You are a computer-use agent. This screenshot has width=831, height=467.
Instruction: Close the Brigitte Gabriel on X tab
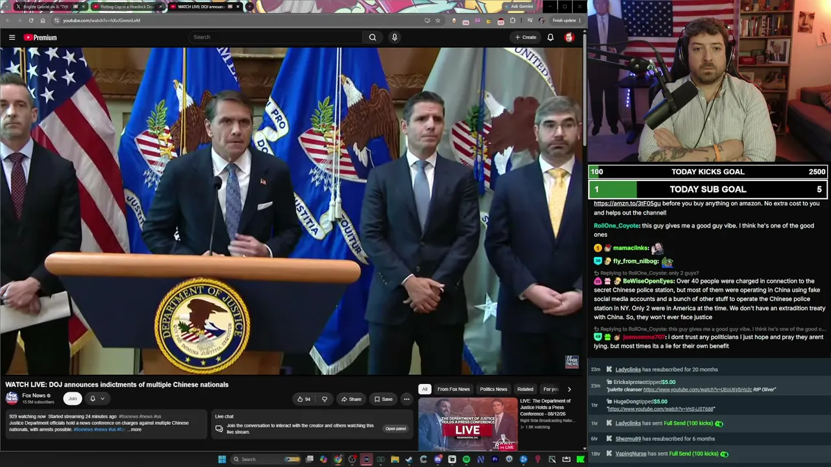pos(83,6)
